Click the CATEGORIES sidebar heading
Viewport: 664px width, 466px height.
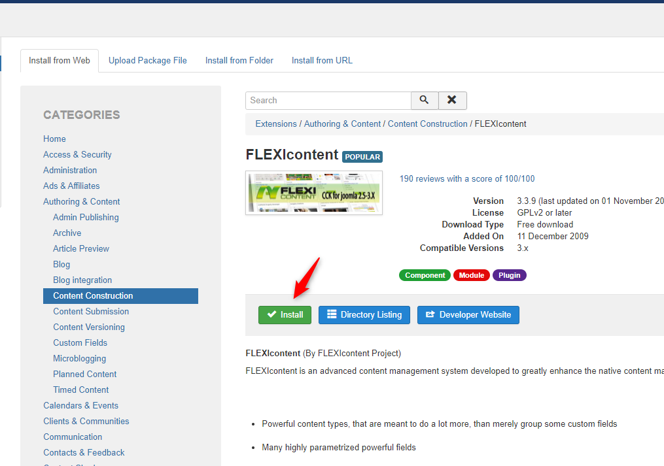81,114
